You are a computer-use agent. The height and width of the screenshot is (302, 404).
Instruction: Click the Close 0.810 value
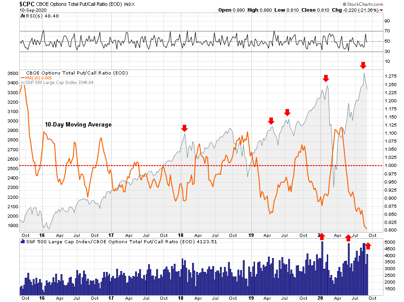316,10
